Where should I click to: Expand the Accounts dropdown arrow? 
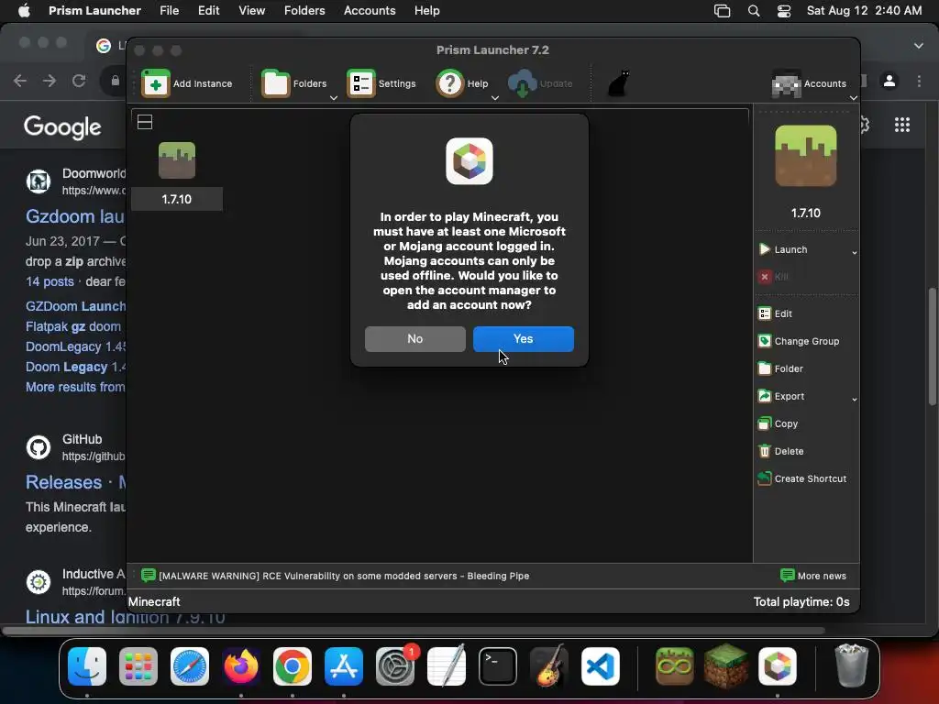[854, 97]
